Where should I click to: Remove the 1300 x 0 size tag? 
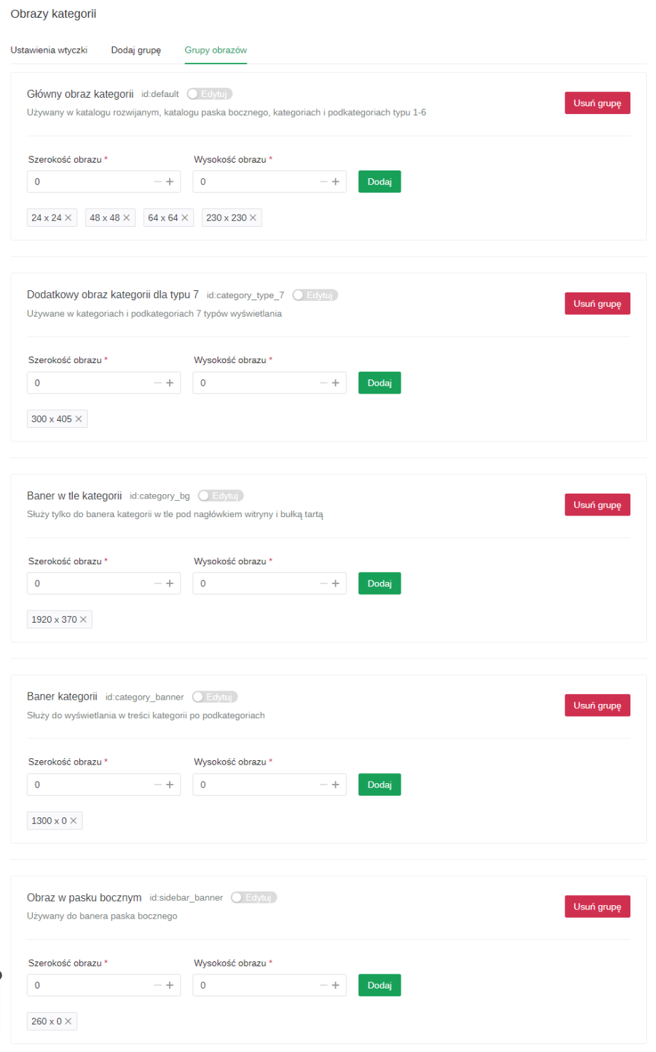coord(73,821)
